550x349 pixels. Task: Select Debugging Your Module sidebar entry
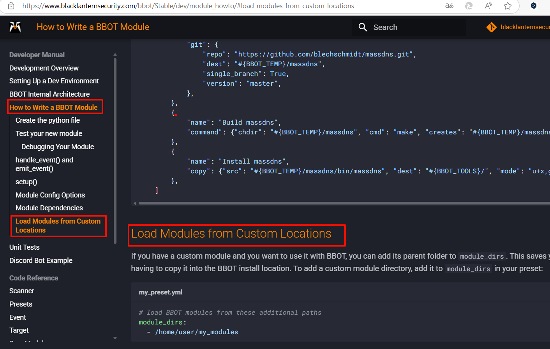coord(58,146)
